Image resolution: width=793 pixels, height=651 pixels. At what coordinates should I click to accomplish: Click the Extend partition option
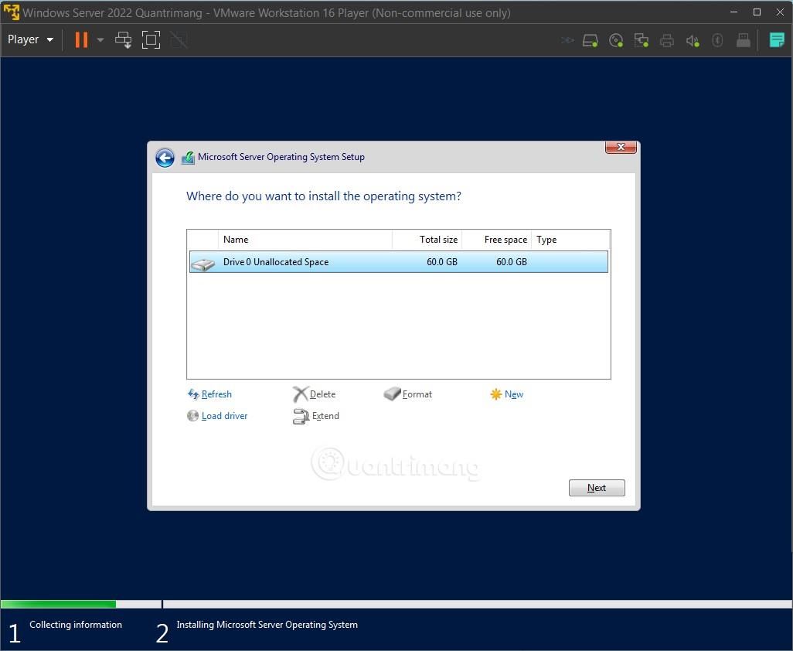[316, 416]
